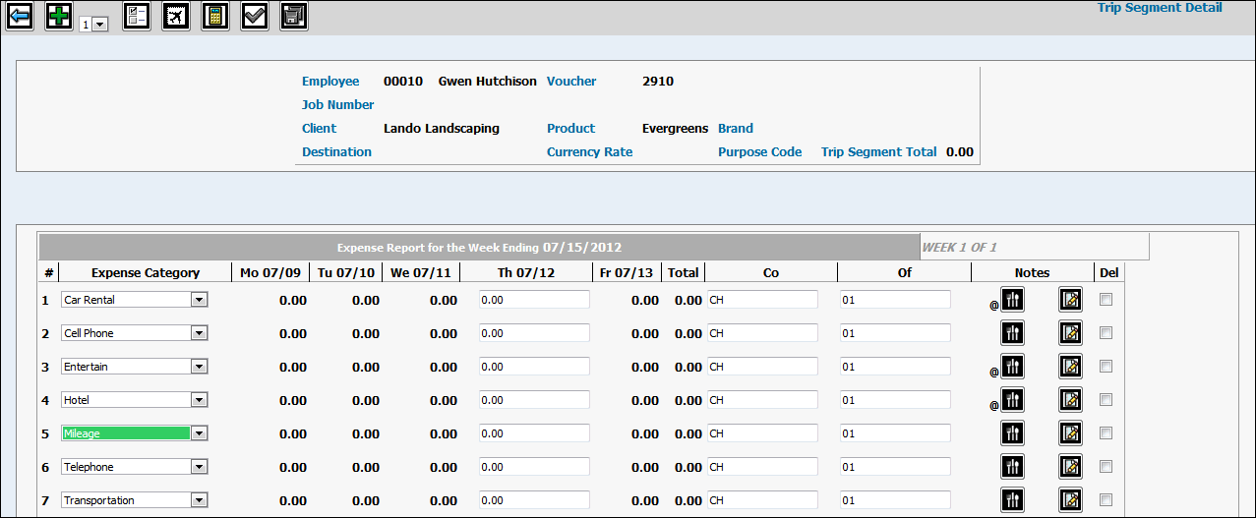The height and width of the screenshot is (518, 1256).
Task: Click the Brand link
Action: (x=736, y=129)
